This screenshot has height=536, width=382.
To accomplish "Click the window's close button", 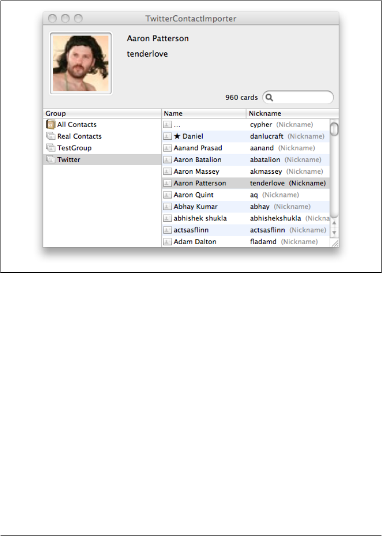I will click(x=52, y=18).
